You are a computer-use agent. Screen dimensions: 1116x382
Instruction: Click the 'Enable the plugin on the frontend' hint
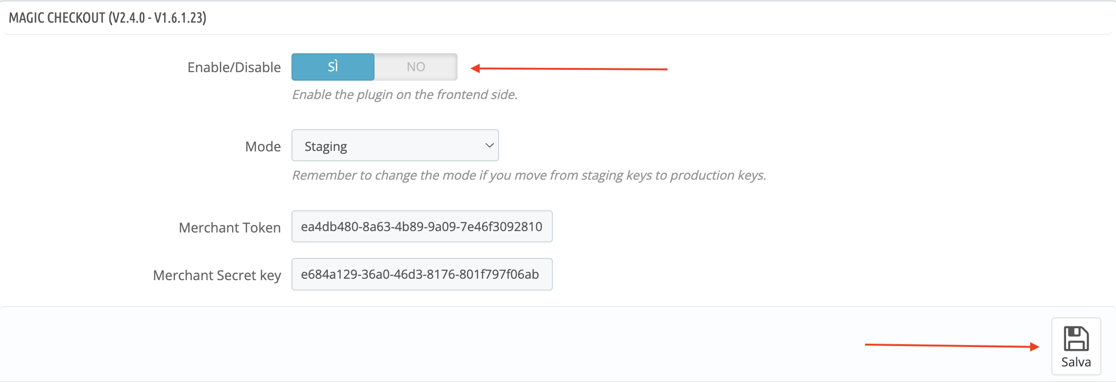pos(405,95)
